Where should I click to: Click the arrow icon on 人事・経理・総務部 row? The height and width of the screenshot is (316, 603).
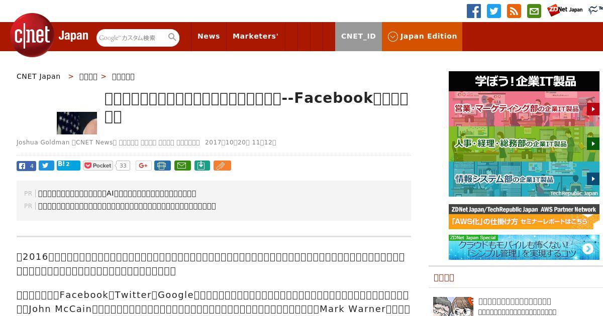[x=593, y=144]
